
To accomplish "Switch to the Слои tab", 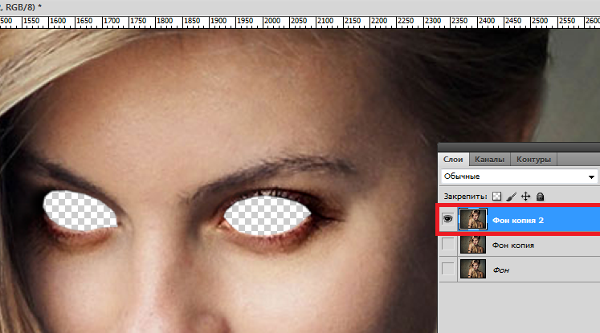I will click(453, 160).
